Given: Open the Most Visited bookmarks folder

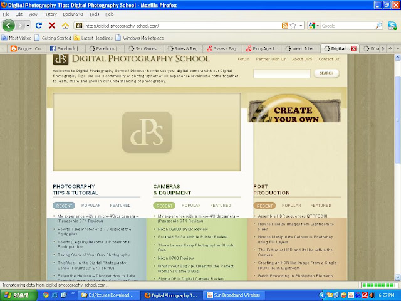Looking at the screenshot, I should click(17, 38).
